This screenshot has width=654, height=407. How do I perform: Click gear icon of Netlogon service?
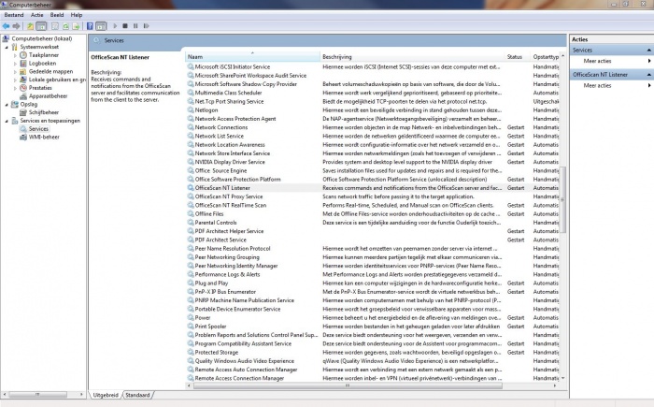point(191,109)
